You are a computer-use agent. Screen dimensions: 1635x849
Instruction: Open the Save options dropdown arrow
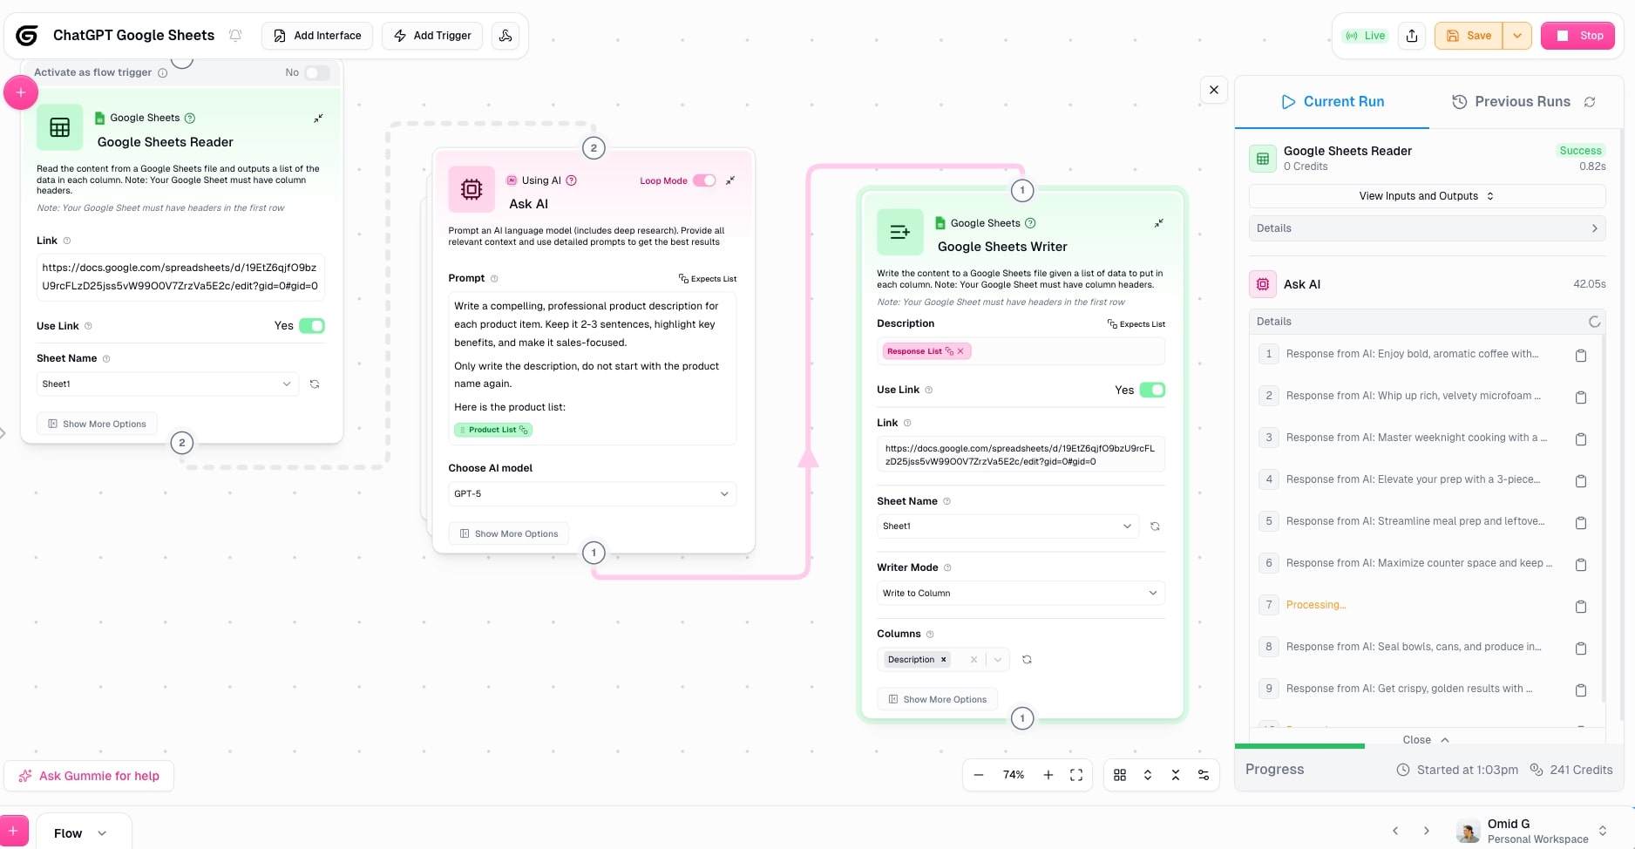[1517, 36]
